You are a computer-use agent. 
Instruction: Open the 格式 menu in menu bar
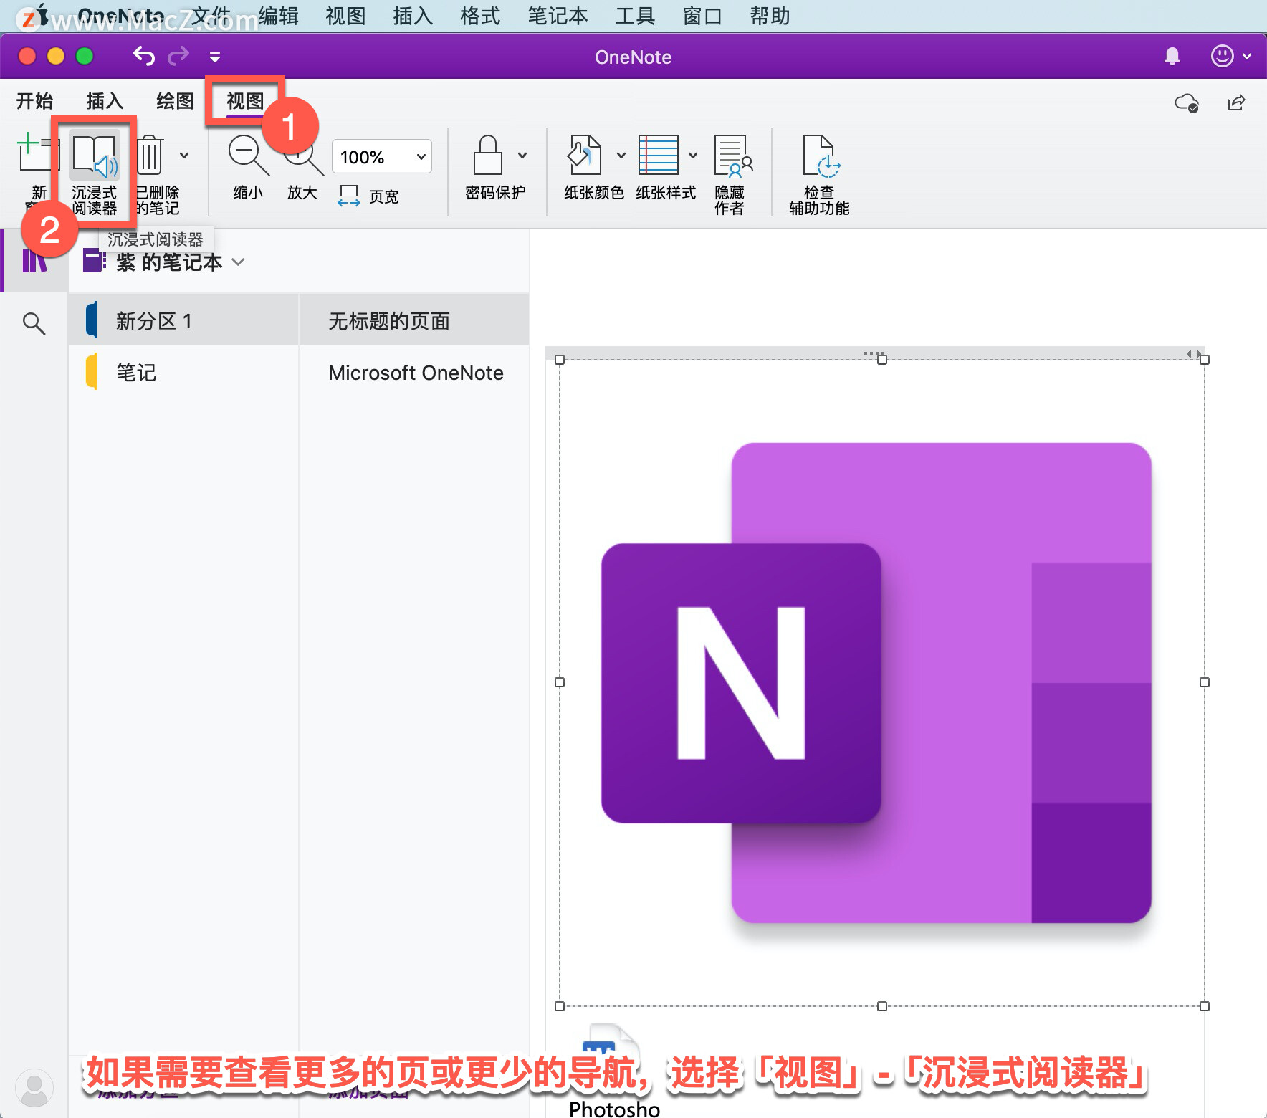pyautogui.click(x=480, y=16)
